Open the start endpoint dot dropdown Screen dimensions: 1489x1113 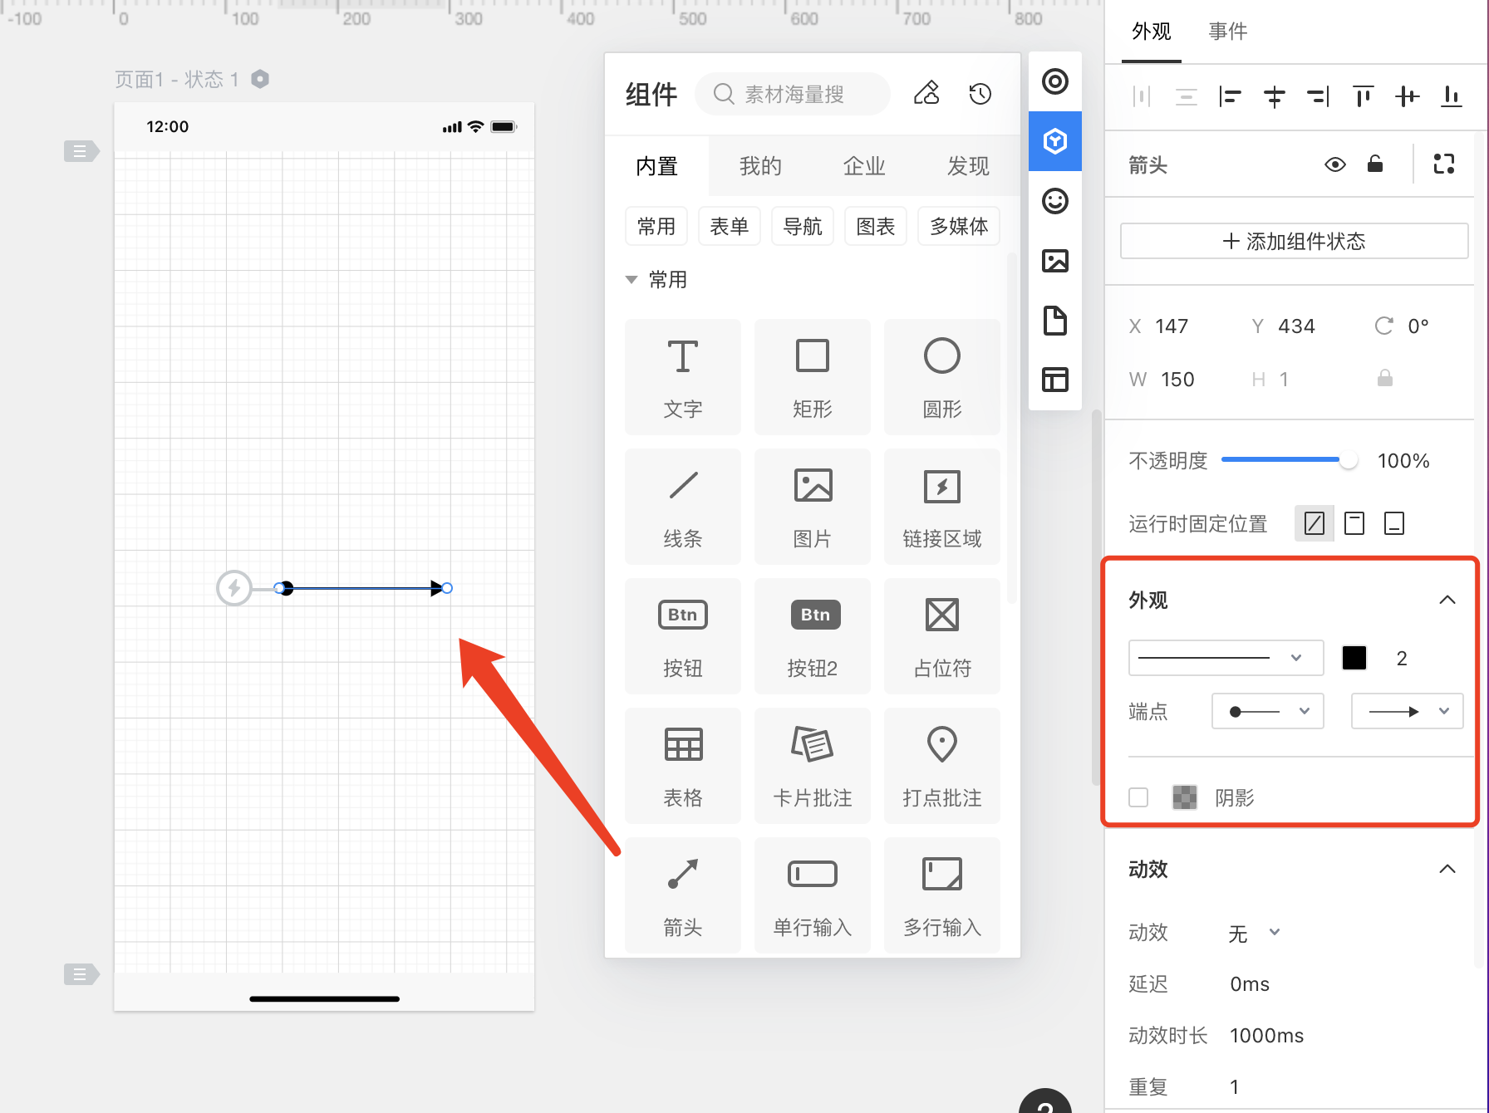click(x=1268, y=711)
